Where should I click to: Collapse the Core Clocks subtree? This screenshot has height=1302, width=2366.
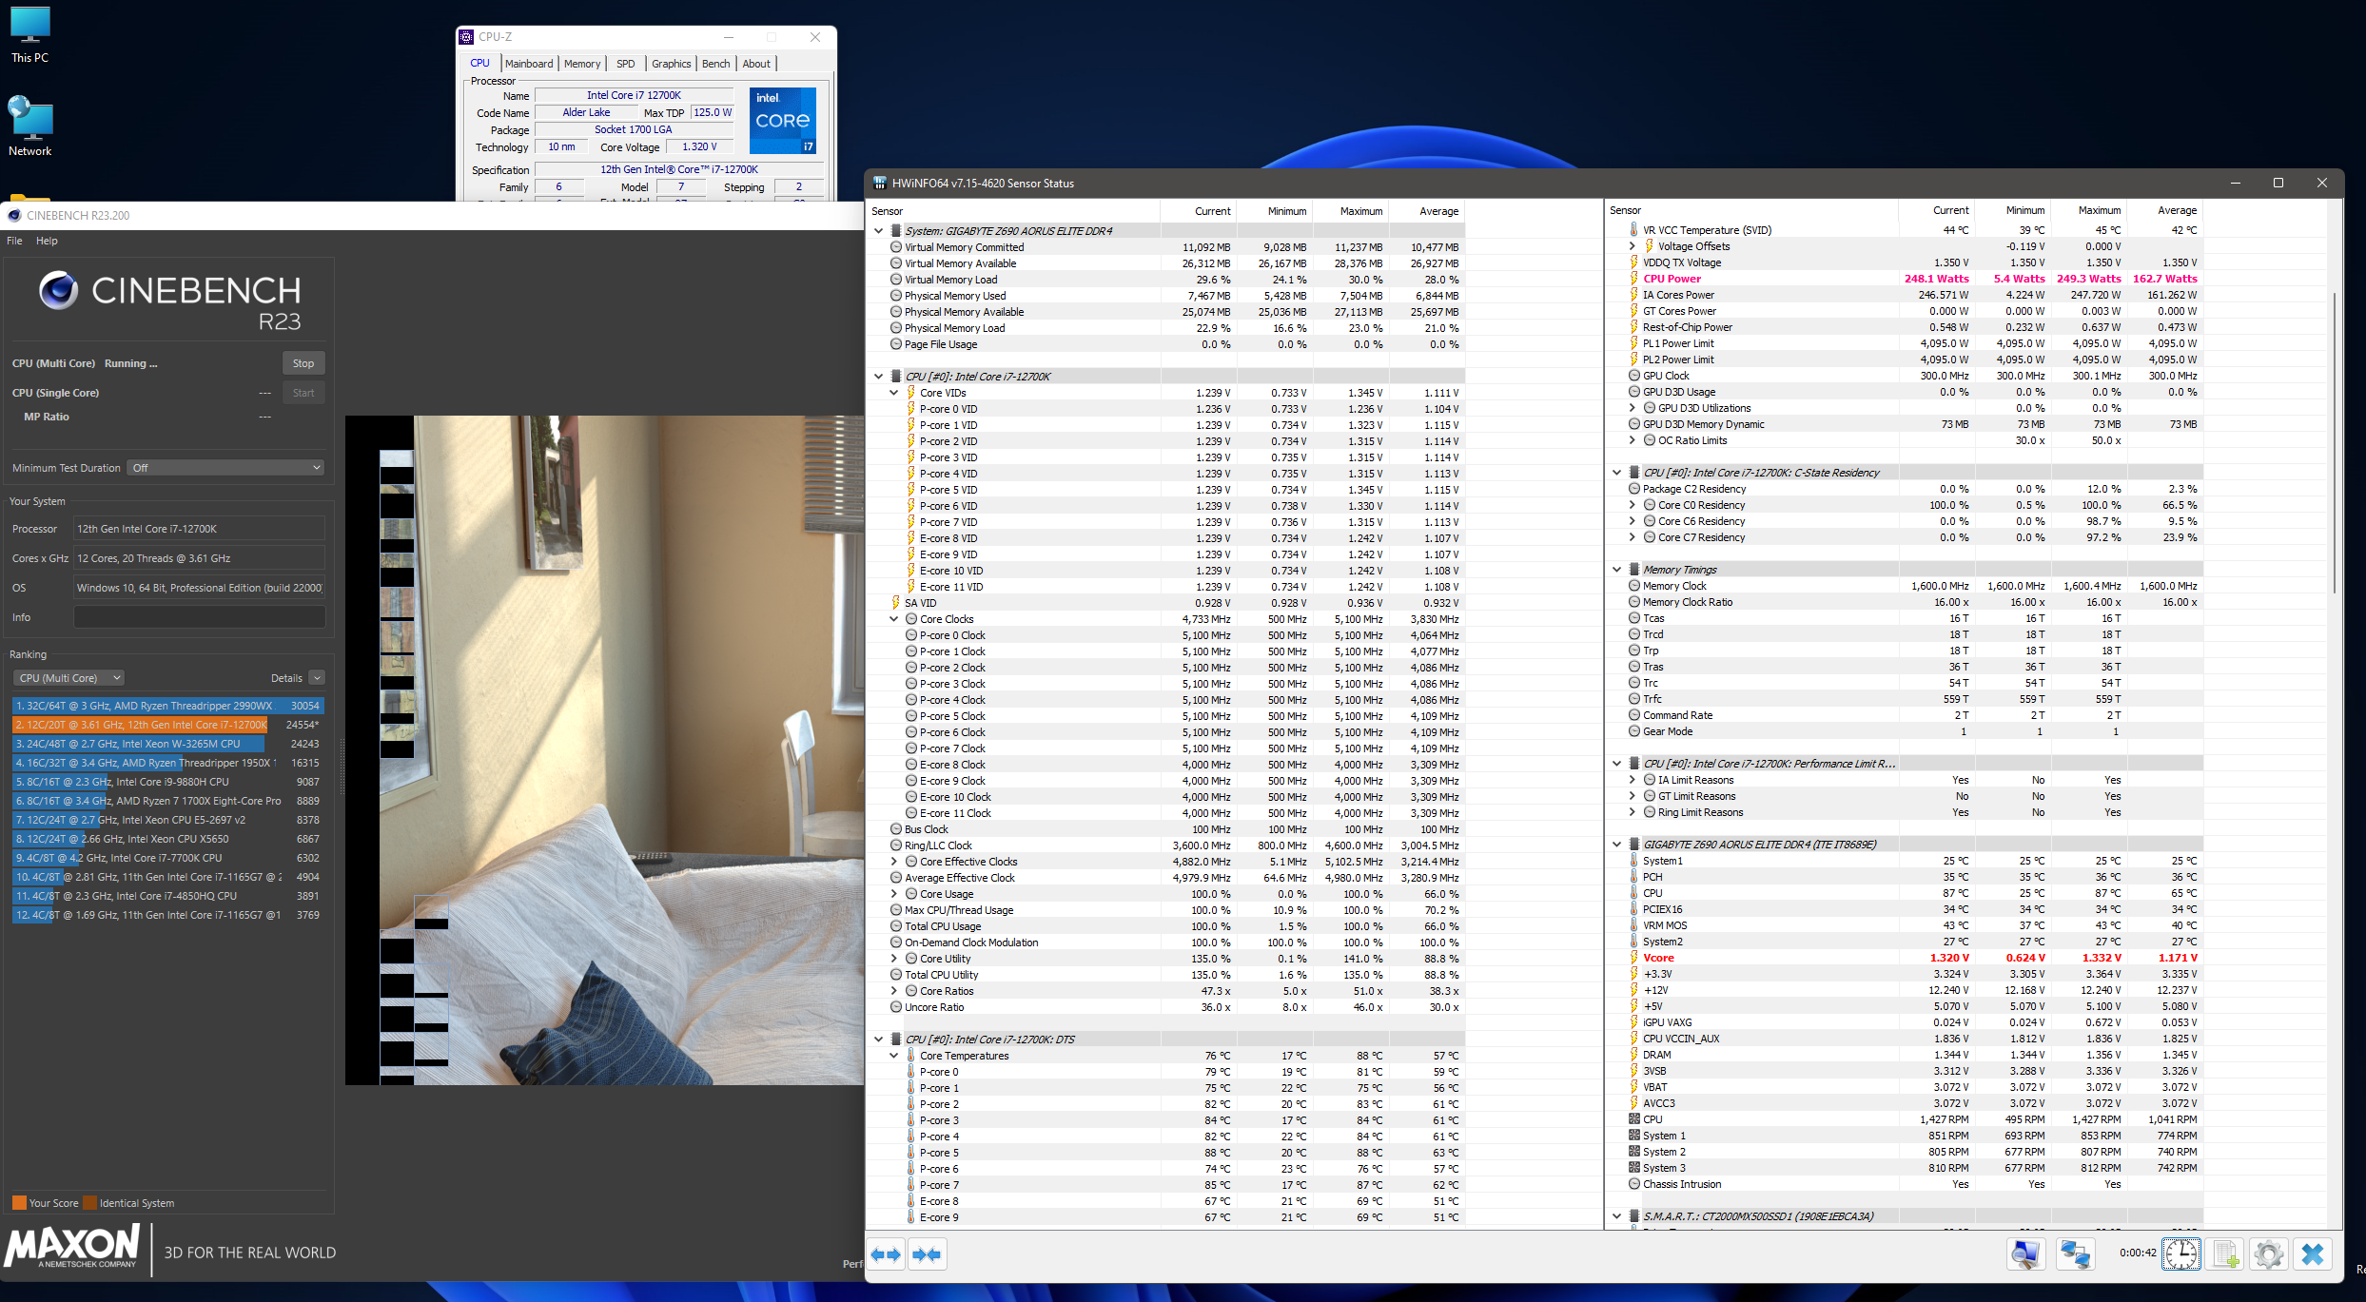893,619
